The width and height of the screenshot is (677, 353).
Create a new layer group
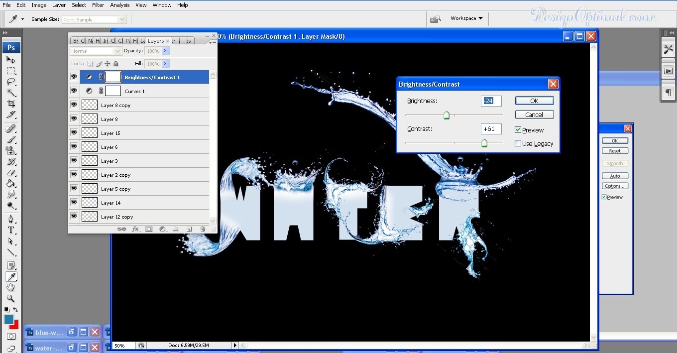[x=176, y=229]
